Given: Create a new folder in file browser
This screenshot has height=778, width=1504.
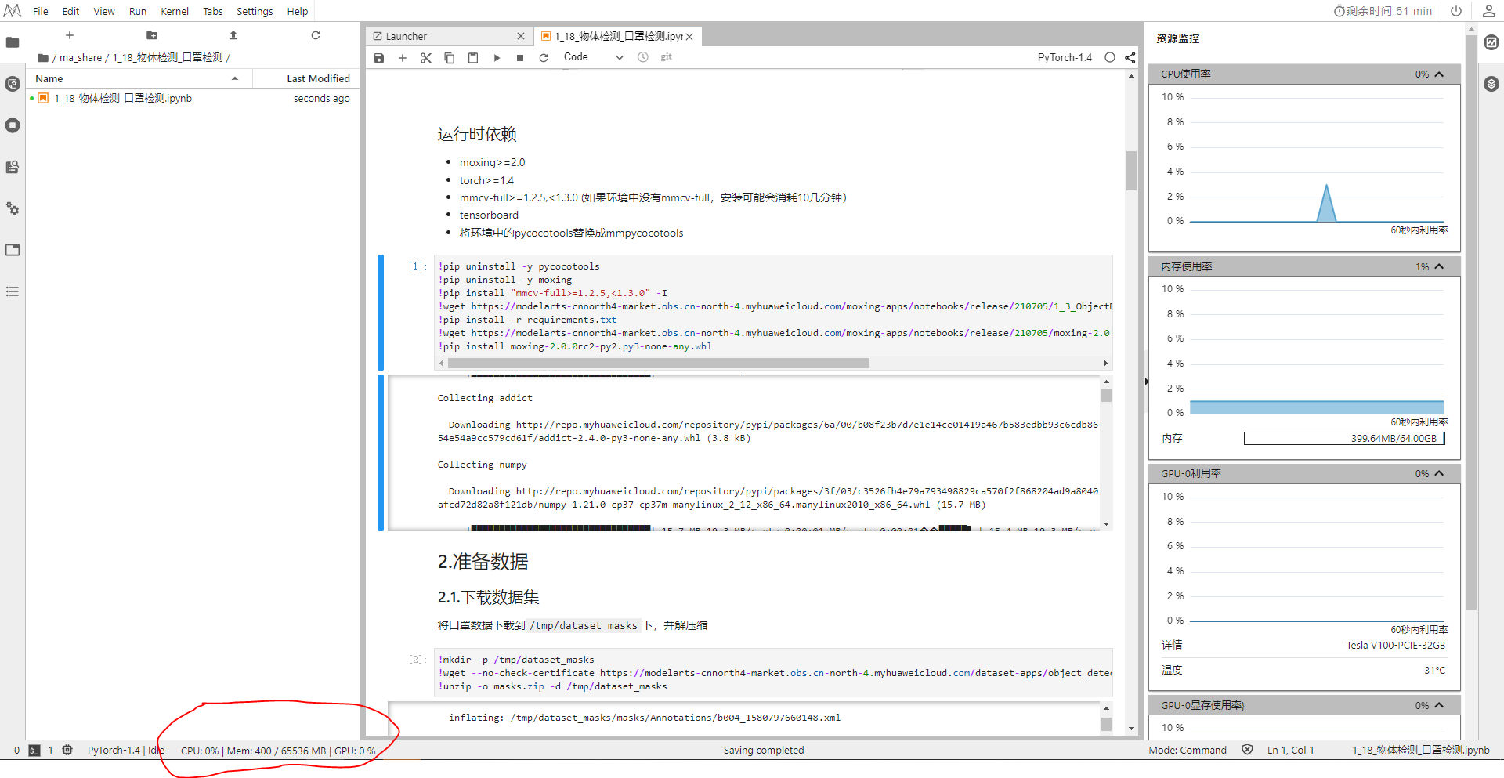Looking at the screenshot, I should pyautogui.click(x=152, y=35).
